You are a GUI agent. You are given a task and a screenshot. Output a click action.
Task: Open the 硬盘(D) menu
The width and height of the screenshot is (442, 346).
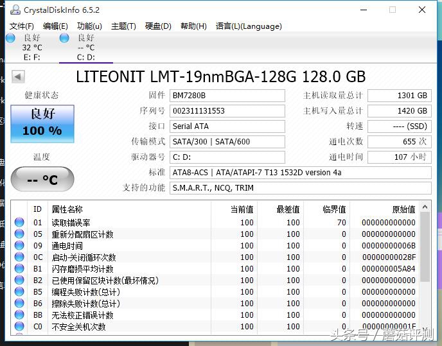[158, 26]
